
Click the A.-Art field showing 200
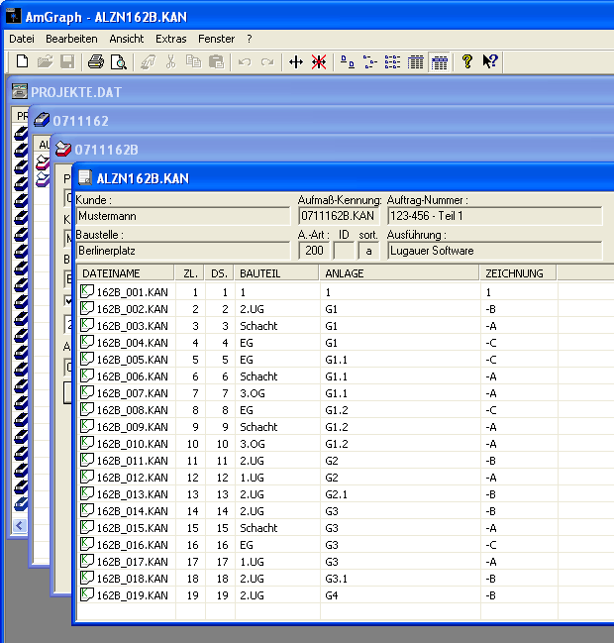pos(314,251)
